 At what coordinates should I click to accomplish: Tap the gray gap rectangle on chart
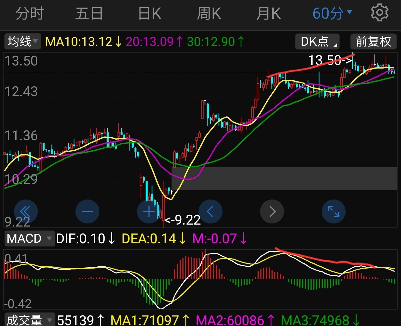point(284,179)
